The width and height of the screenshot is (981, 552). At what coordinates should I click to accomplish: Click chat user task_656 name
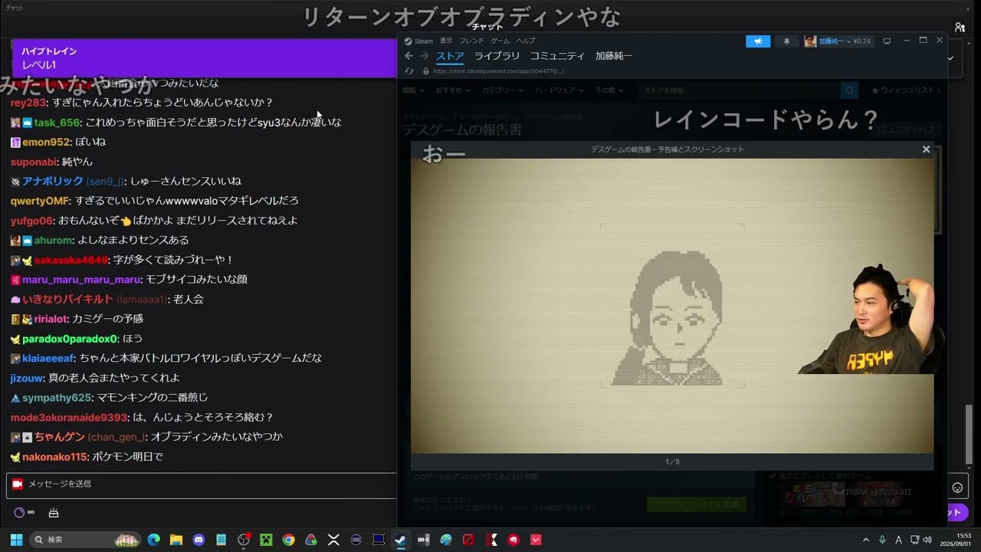coord(57,123)
